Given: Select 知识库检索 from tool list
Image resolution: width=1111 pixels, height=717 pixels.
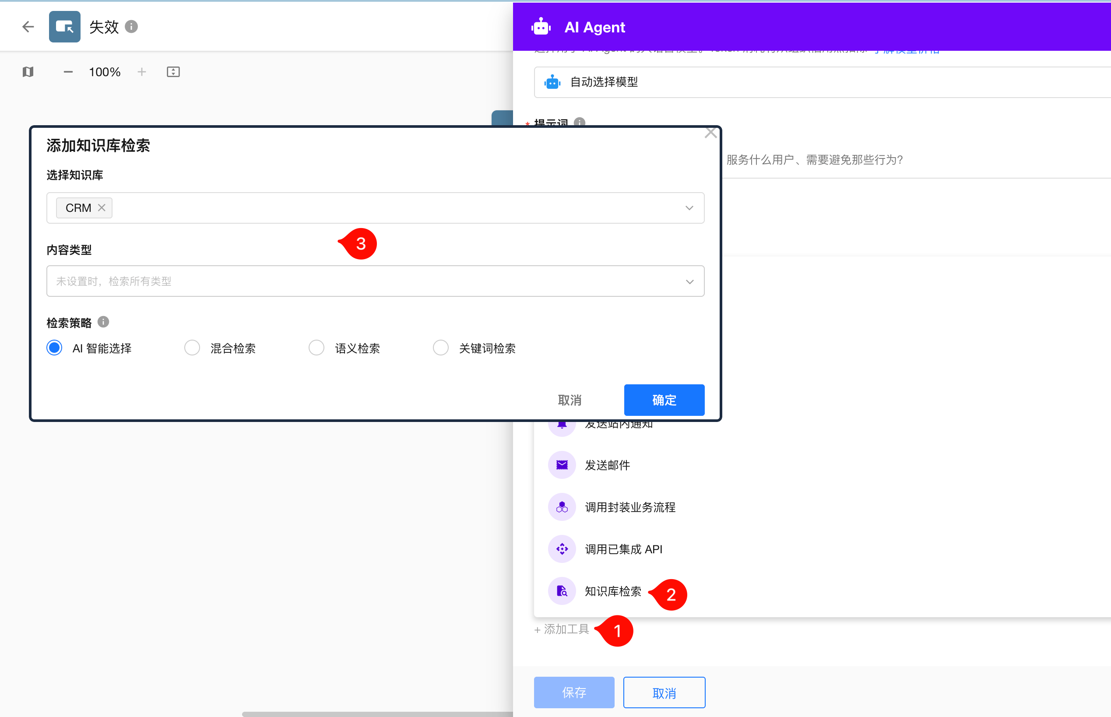Looking at the screenshot, I should (x=612, y=591).
